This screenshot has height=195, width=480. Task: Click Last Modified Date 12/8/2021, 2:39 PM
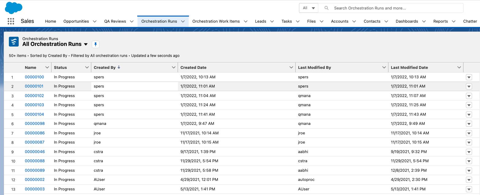tap(409, 171)
